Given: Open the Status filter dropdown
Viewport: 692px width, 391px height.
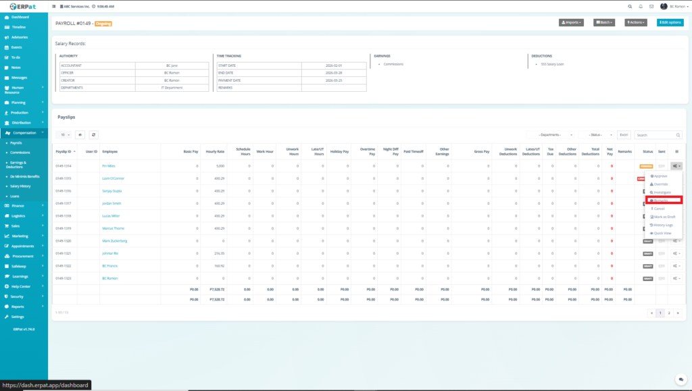Looking at the screenshot, I should (595, 135).
